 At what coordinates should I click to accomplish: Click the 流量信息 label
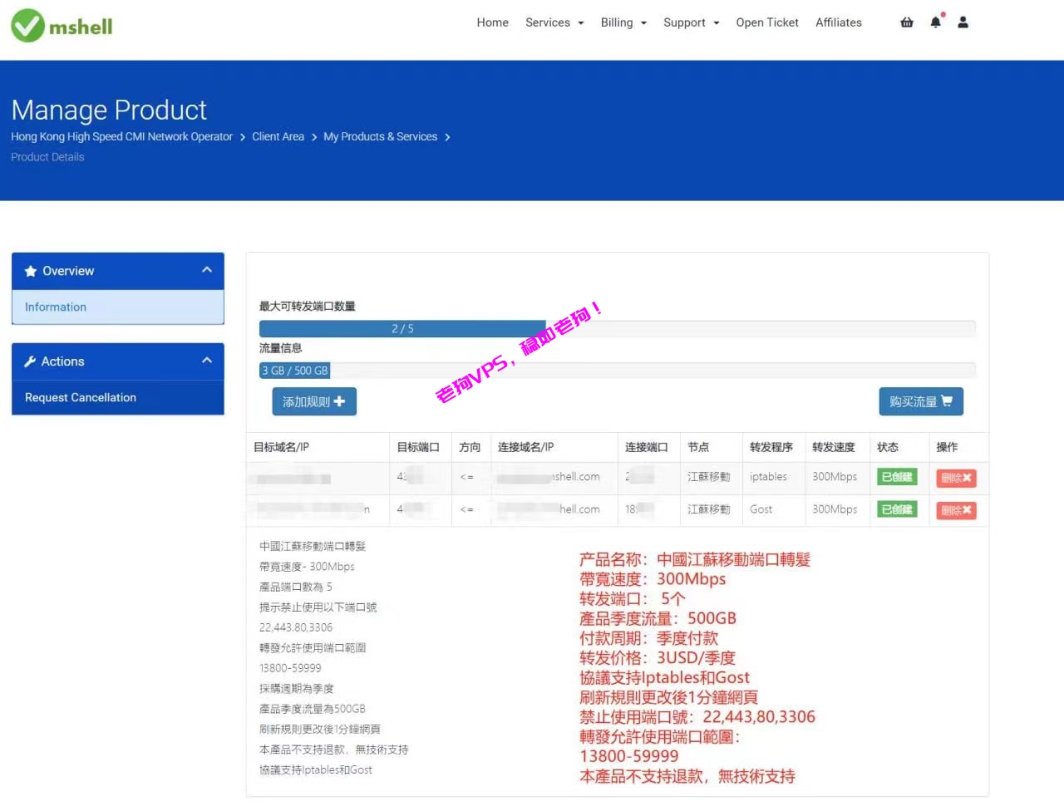point(281,348)
